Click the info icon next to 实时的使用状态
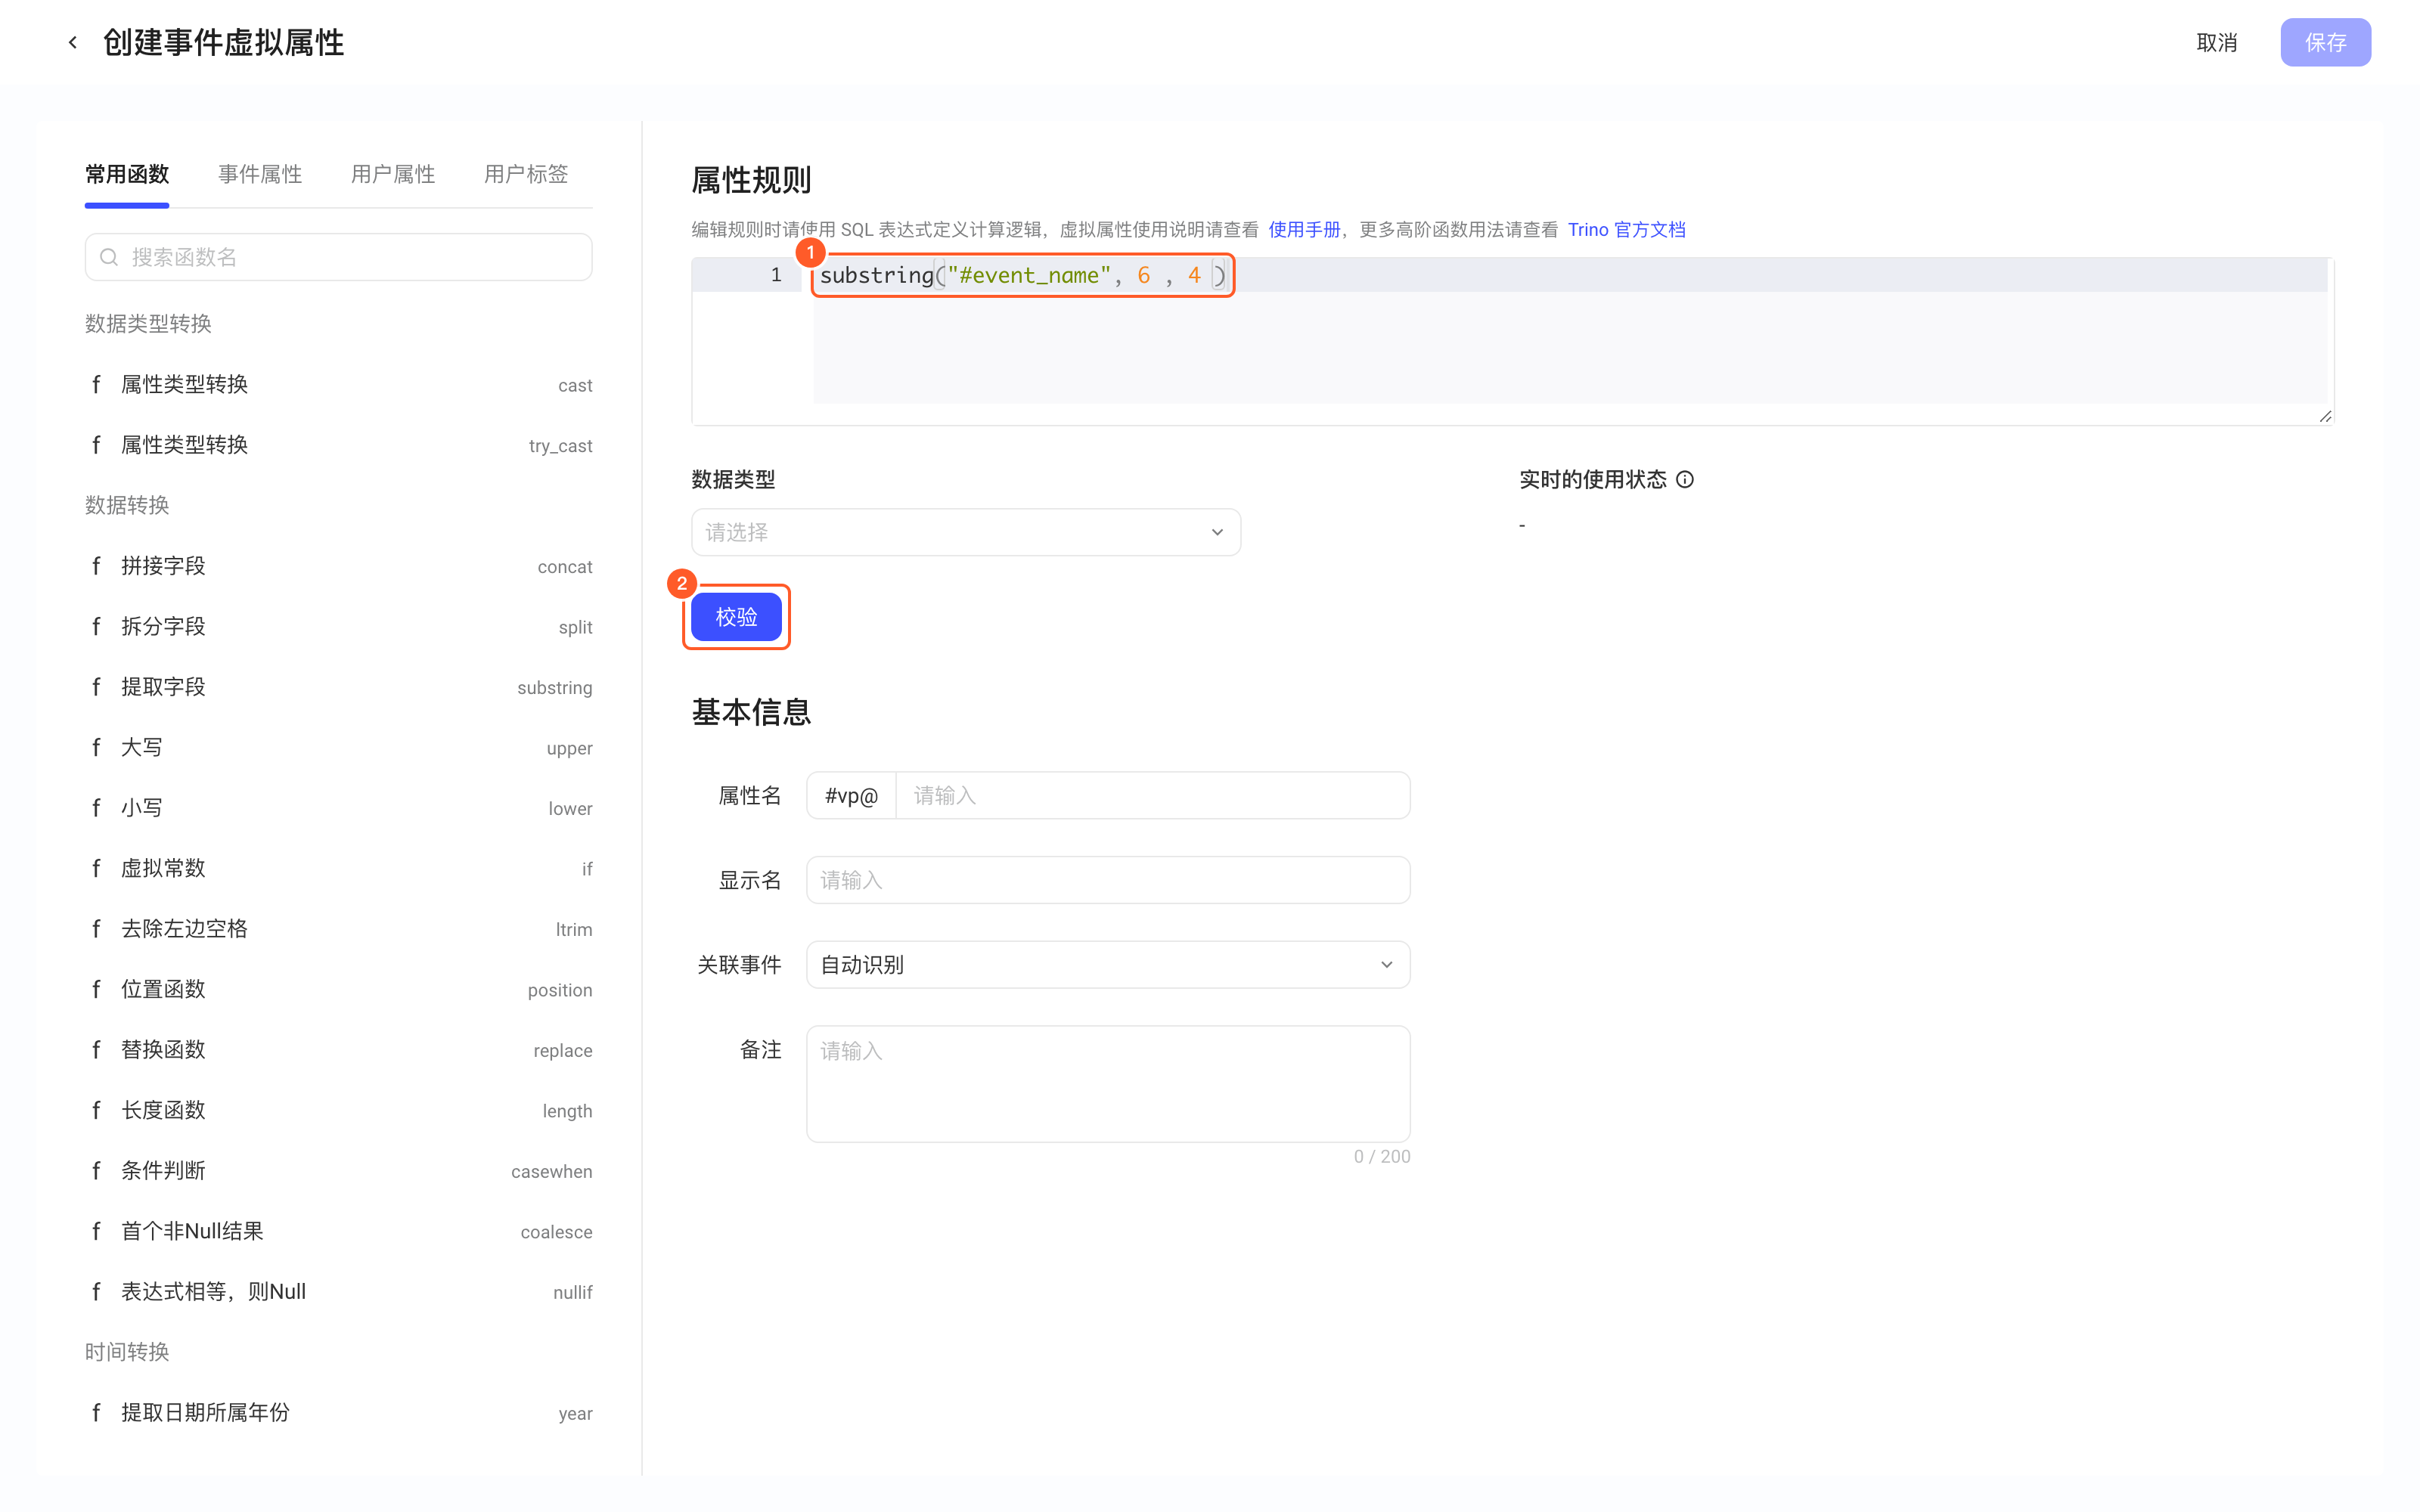The image size is (2420, 1512). [x=1685, y=480]
